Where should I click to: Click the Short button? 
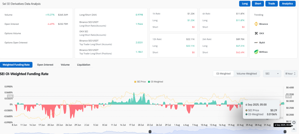(258, 4)
